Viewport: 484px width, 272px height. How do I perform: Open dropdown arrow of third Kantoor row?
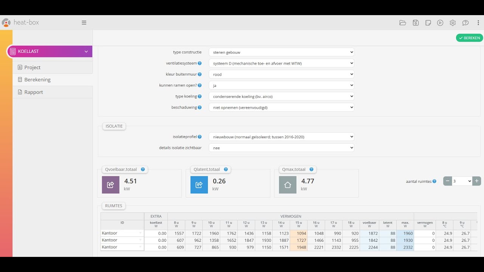140,247
